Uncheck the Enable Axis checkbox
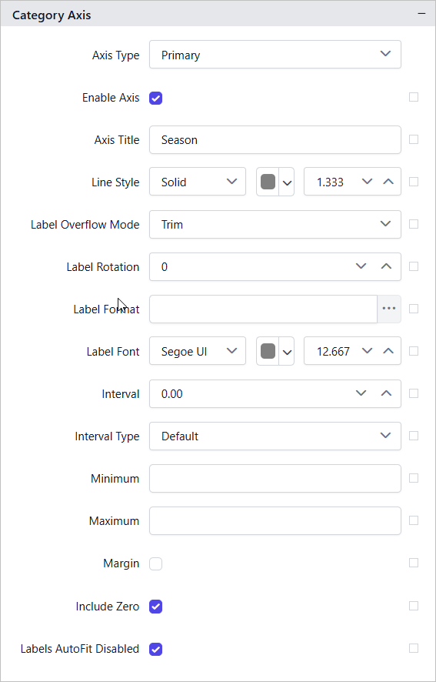 pos(155,99)
